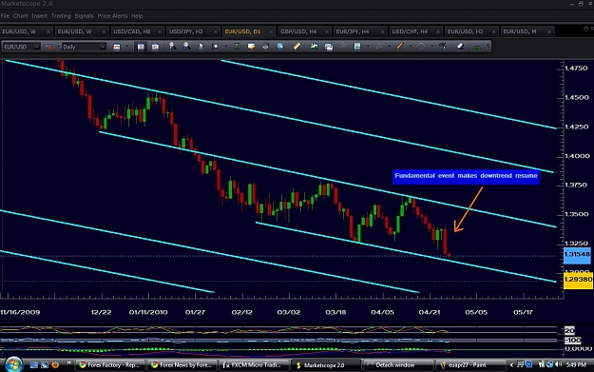Expand the chart type dropdown arrow

coord(127,47)
